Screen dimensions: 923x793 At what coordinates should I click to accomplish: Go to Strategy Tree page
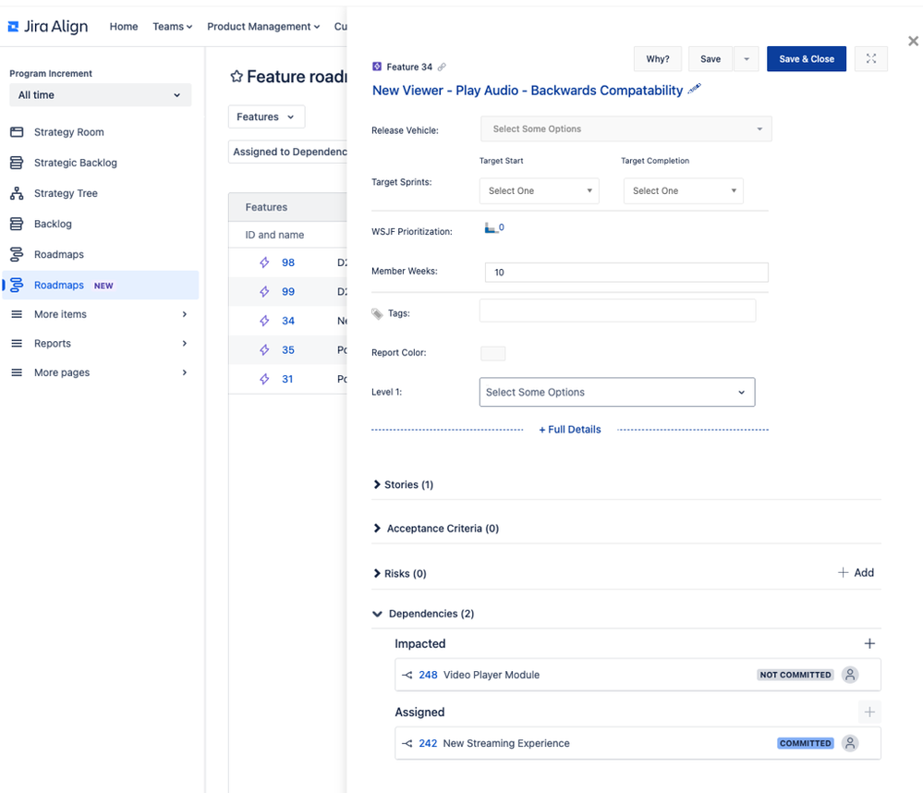pos(66,193)
